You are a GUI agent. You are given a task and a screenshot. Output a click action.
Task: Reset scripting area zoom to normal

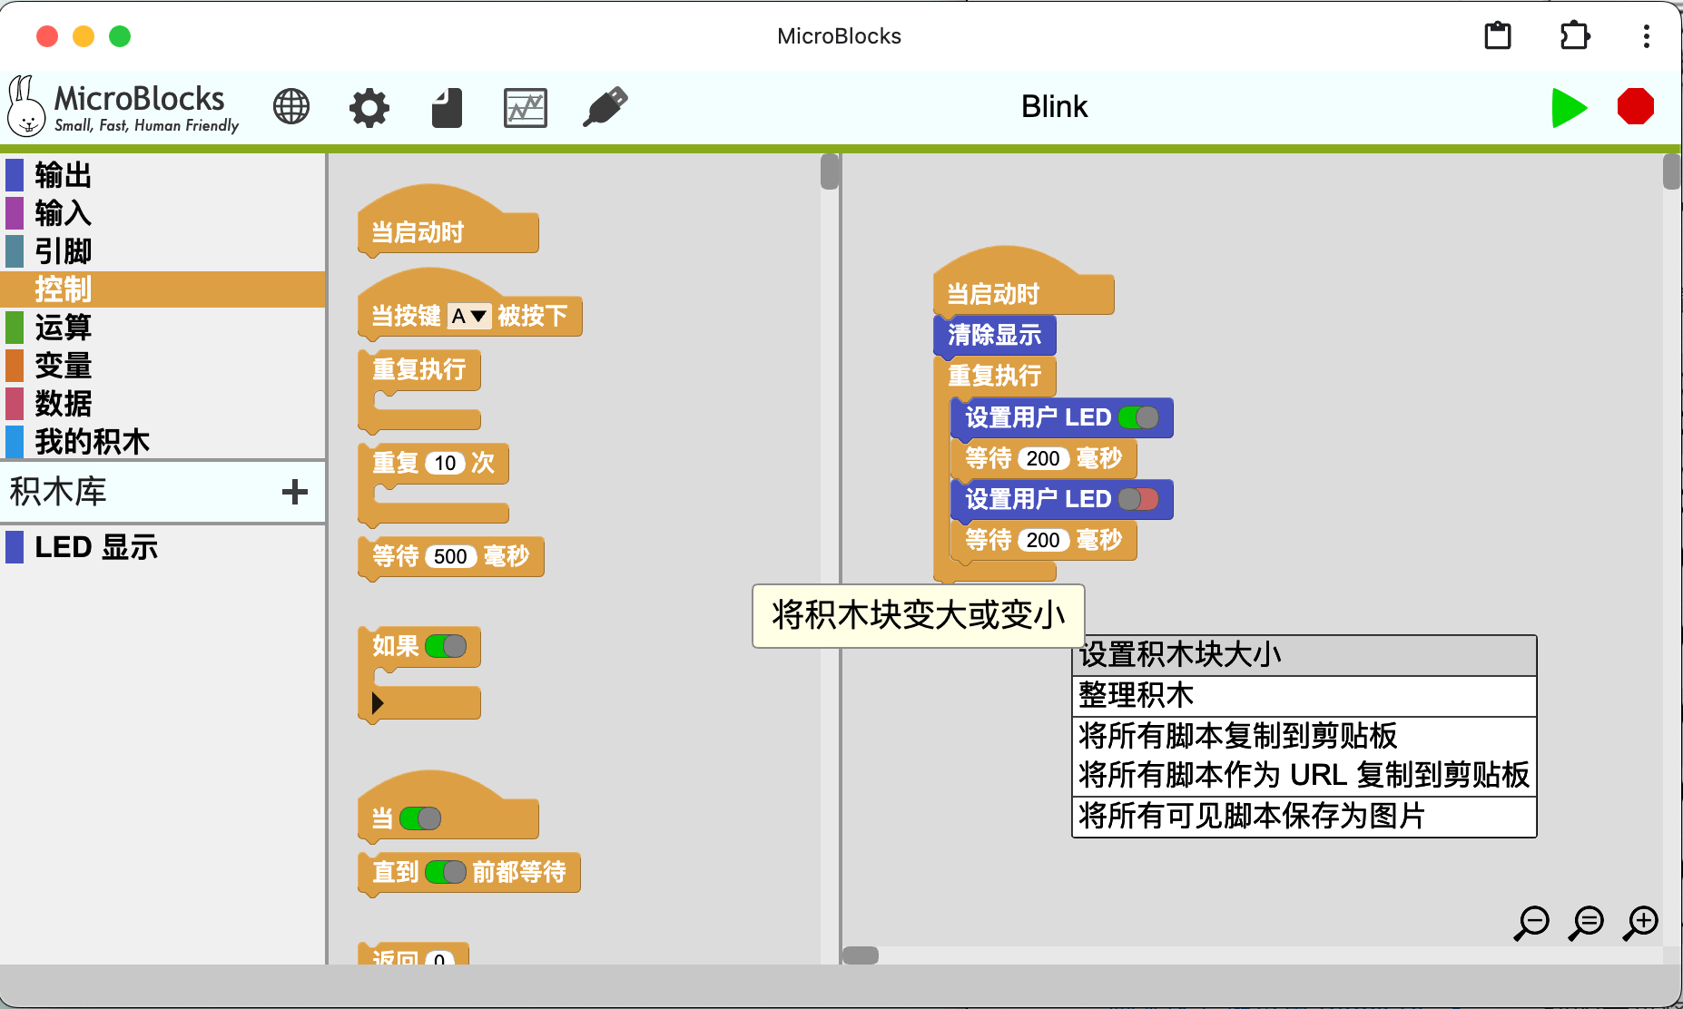[x=1587, y=924]
